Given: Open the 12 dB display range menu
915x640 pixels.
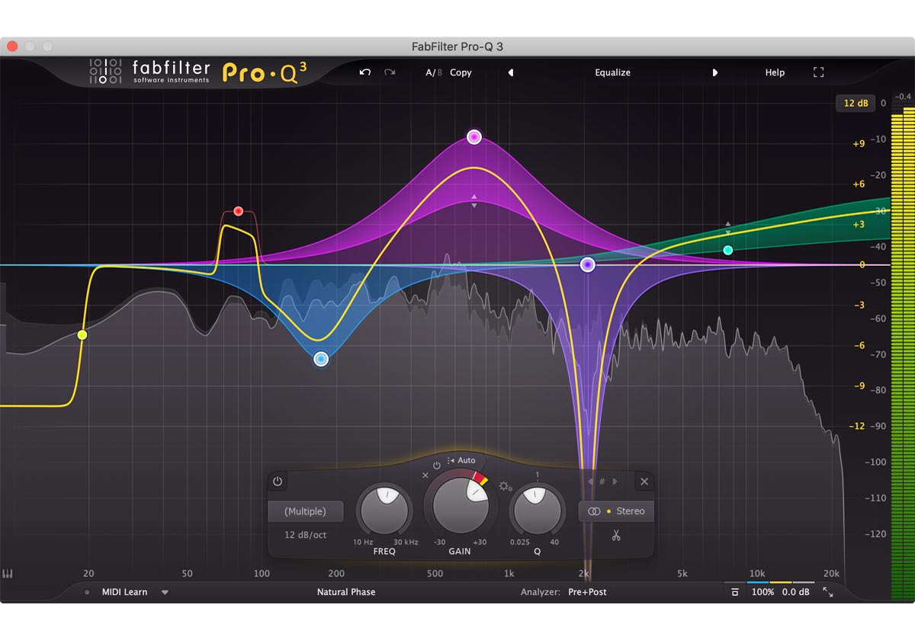Looking at the screenshot, I should (x=856, y=103).
